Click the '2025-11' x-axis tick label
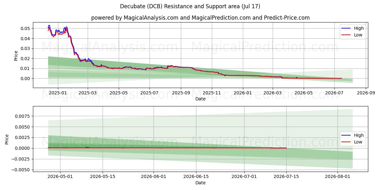380x190 pixels. coord(212,93)
